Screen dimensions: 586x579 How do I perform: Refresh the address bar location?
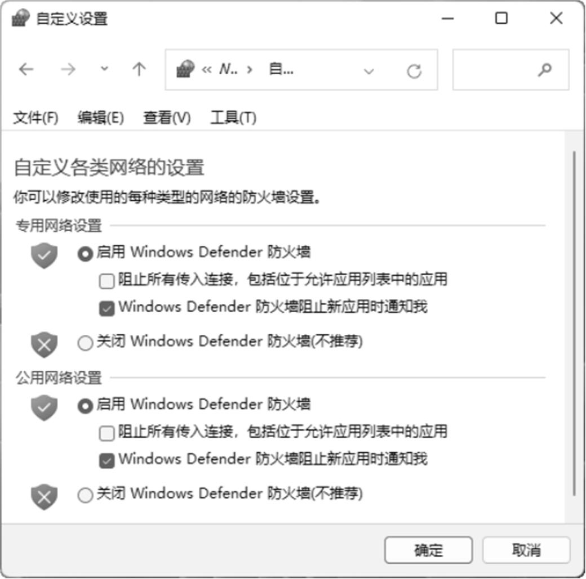coord(414,71)
